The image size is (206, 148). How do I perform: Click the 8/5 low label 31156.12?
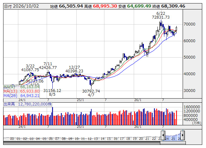[x=52, y=91]
